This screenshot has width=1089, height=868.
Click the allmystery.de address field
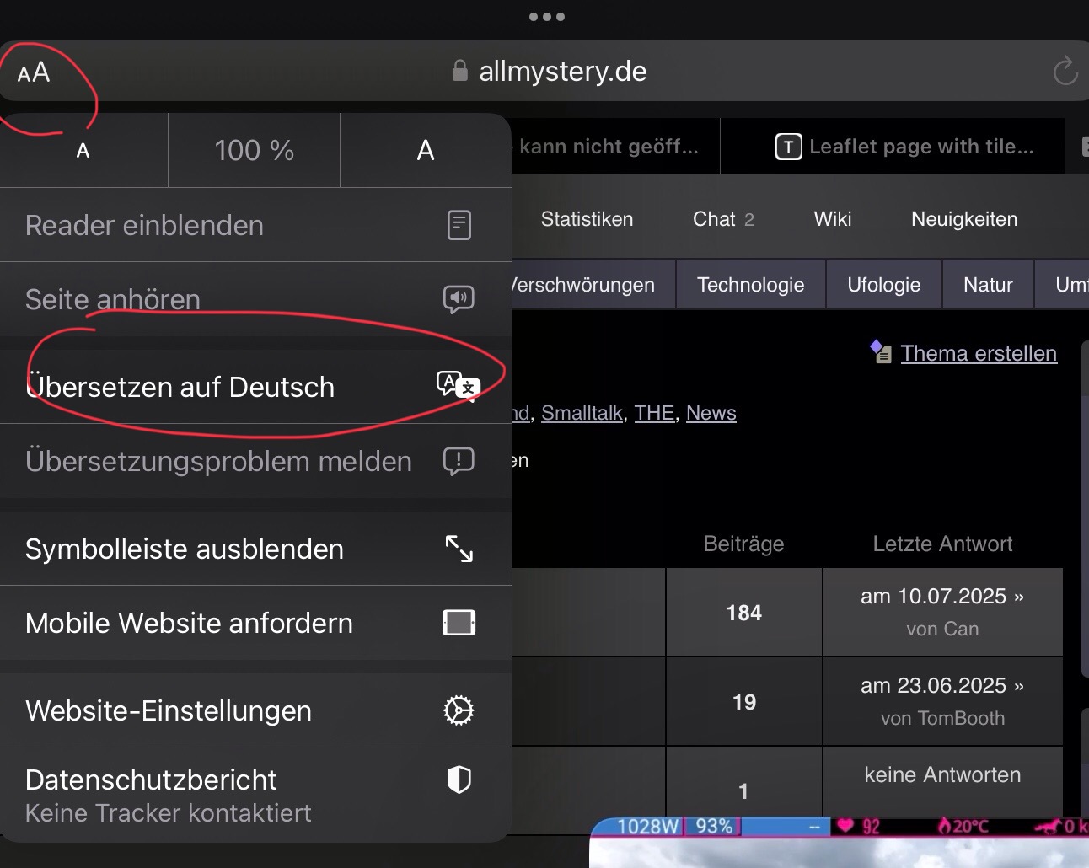pos(544,71)
